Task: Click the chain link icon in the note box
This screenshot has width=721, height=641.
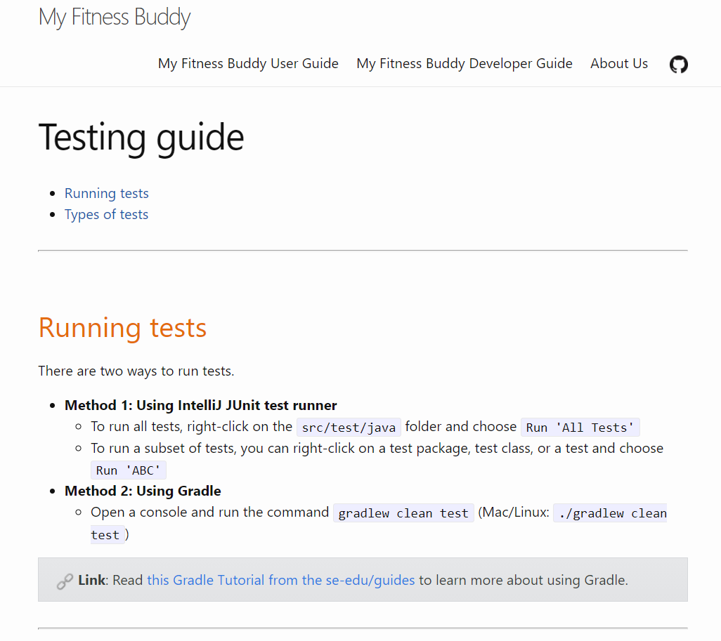Action: point(65,581)
